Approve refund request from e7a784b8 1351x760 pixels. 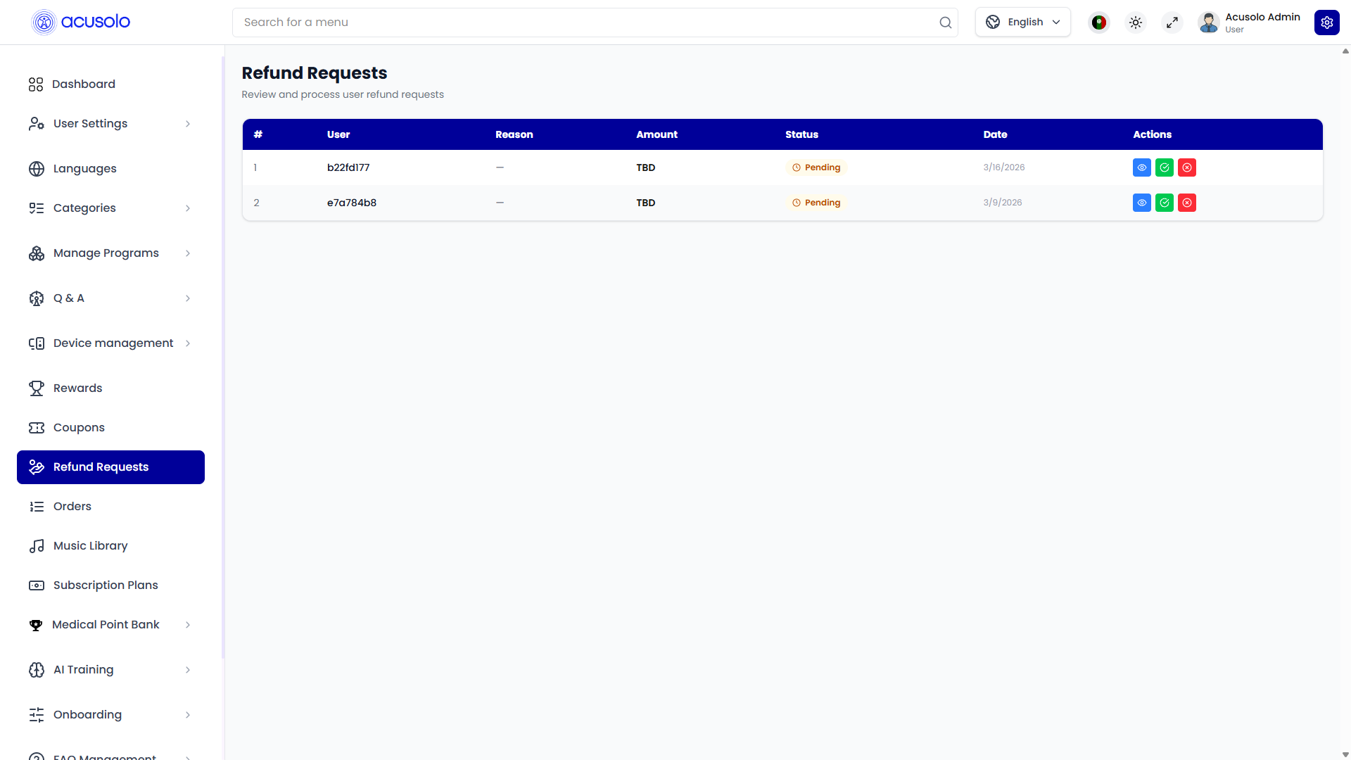[x=1164, y=203]
